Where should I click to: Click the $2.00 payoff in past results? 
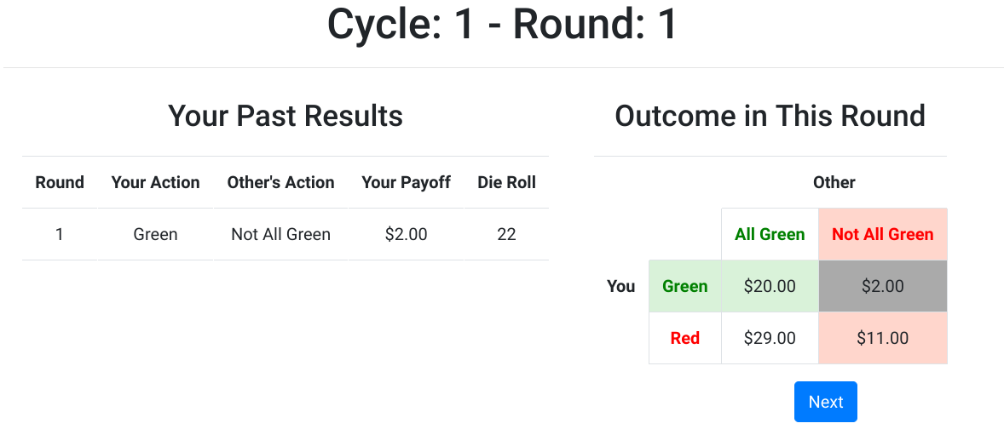[x=406, y=234]
